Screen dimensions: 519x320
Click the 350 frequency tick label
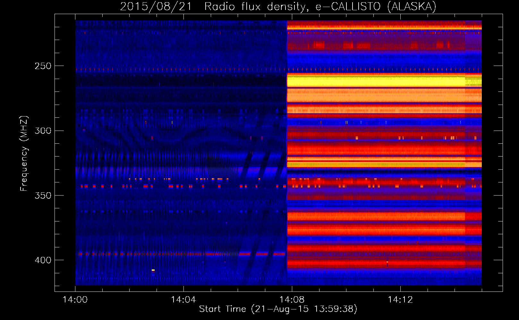(43, 195)
